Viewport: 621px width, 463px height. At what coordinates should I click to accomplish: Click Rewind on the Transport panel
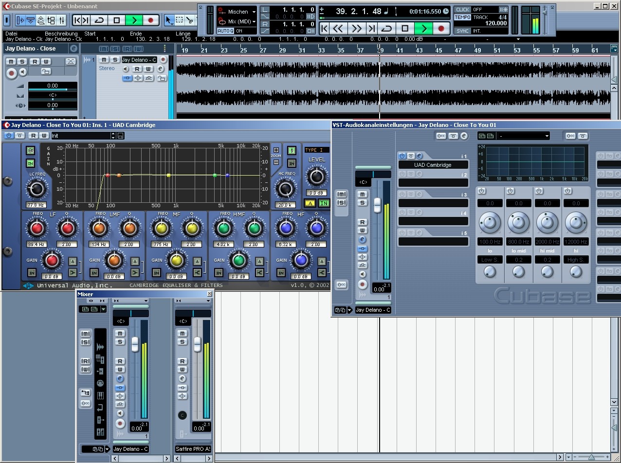(x=338, y=29)
